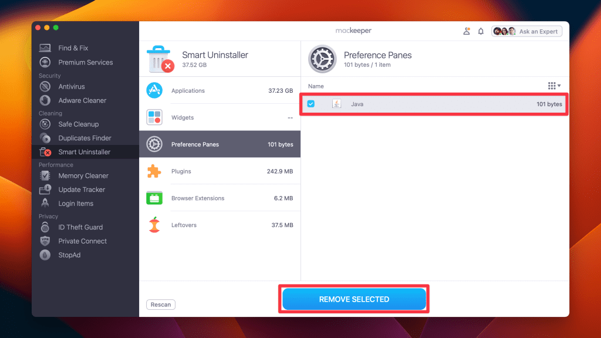Screen dimensions: 601x338
Task: Open Memory Cleaner section label
Action: 83,175
